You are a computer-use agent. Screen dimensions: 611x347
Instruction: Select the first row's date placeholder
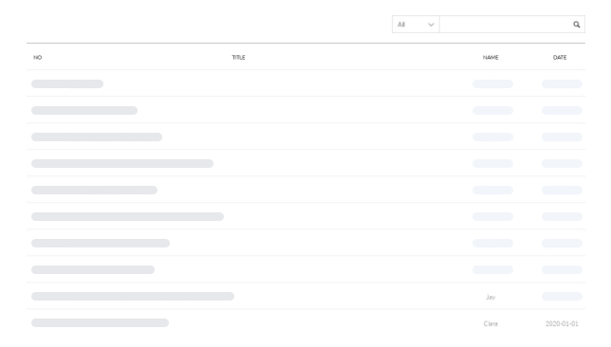[562, 83]
